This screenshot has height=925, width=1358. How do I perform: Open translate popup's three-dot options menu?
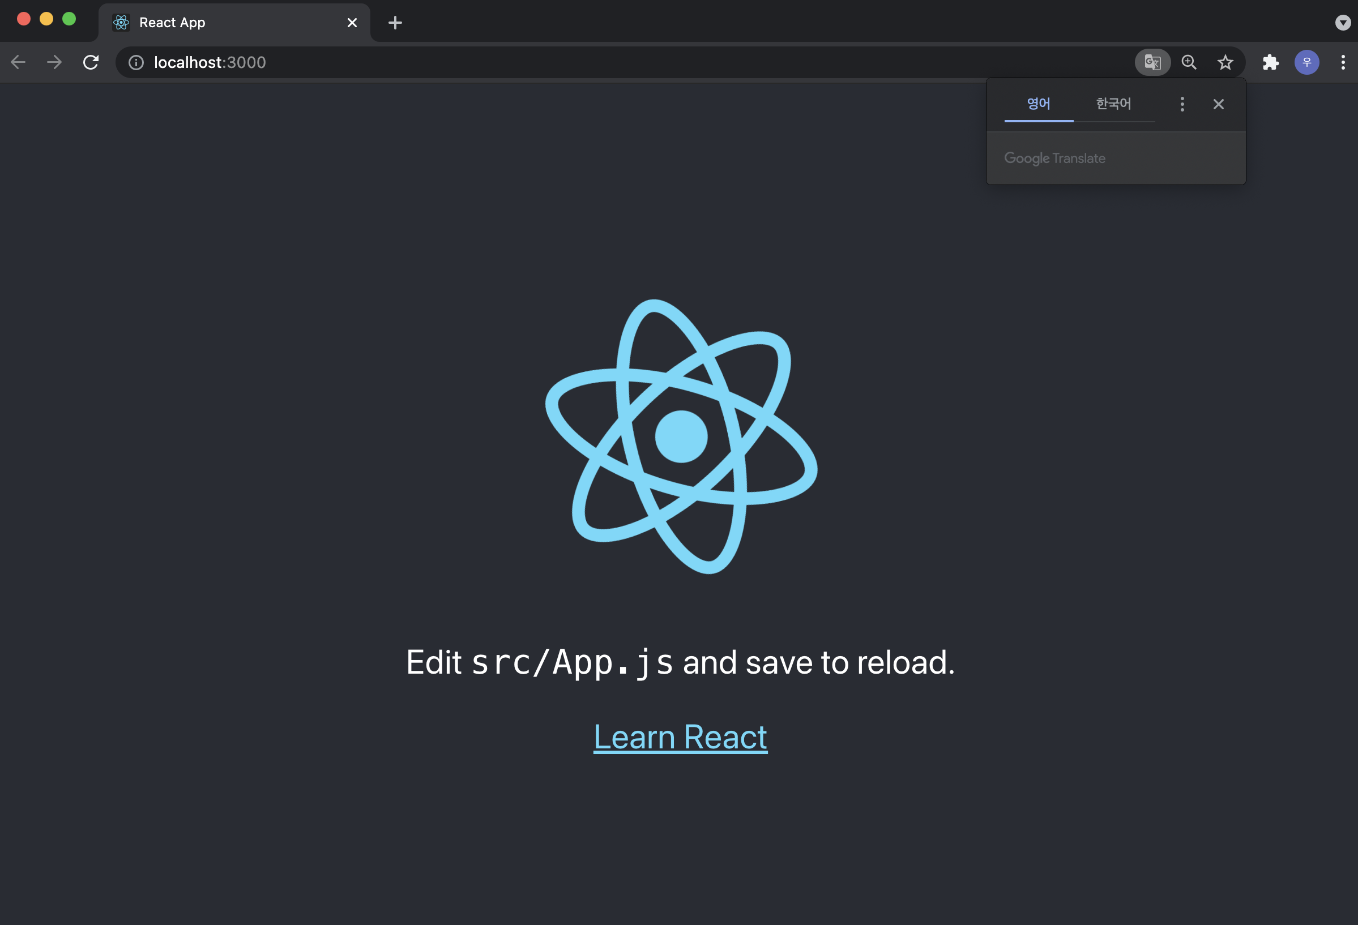pos(1182,105)
